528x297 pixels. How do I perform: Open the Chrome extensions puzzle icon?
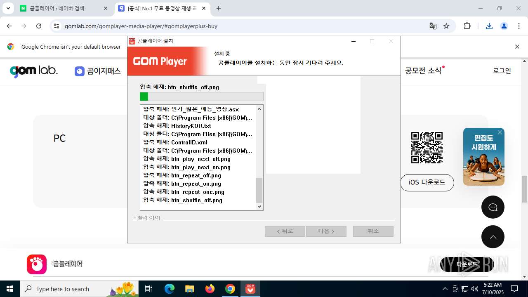(x=467, y=26)
